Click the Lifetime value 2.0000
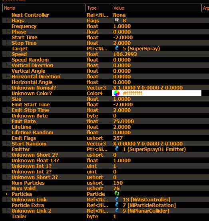Screen dimensions: 209x221 click(122, 127)
